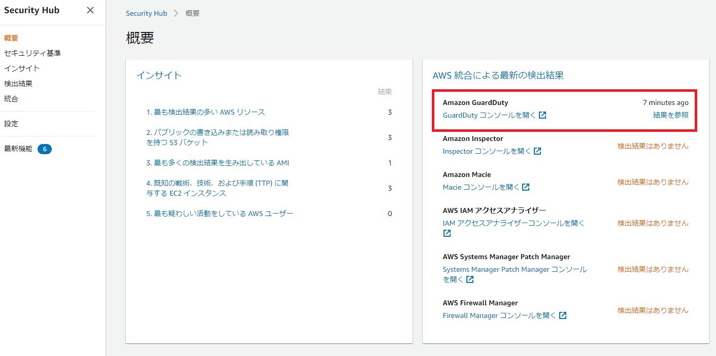Click 検出結果はありません beside Patch Manager
Viewport: 716px width, 356px height.
point(653,269)
